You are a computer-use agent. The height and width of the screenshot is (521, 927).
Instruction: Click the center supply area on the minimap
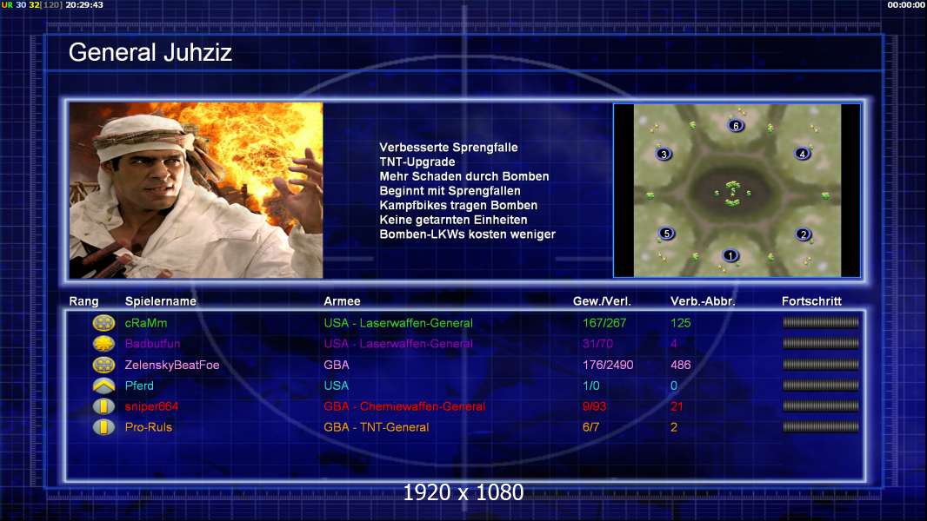click(732, 193)
